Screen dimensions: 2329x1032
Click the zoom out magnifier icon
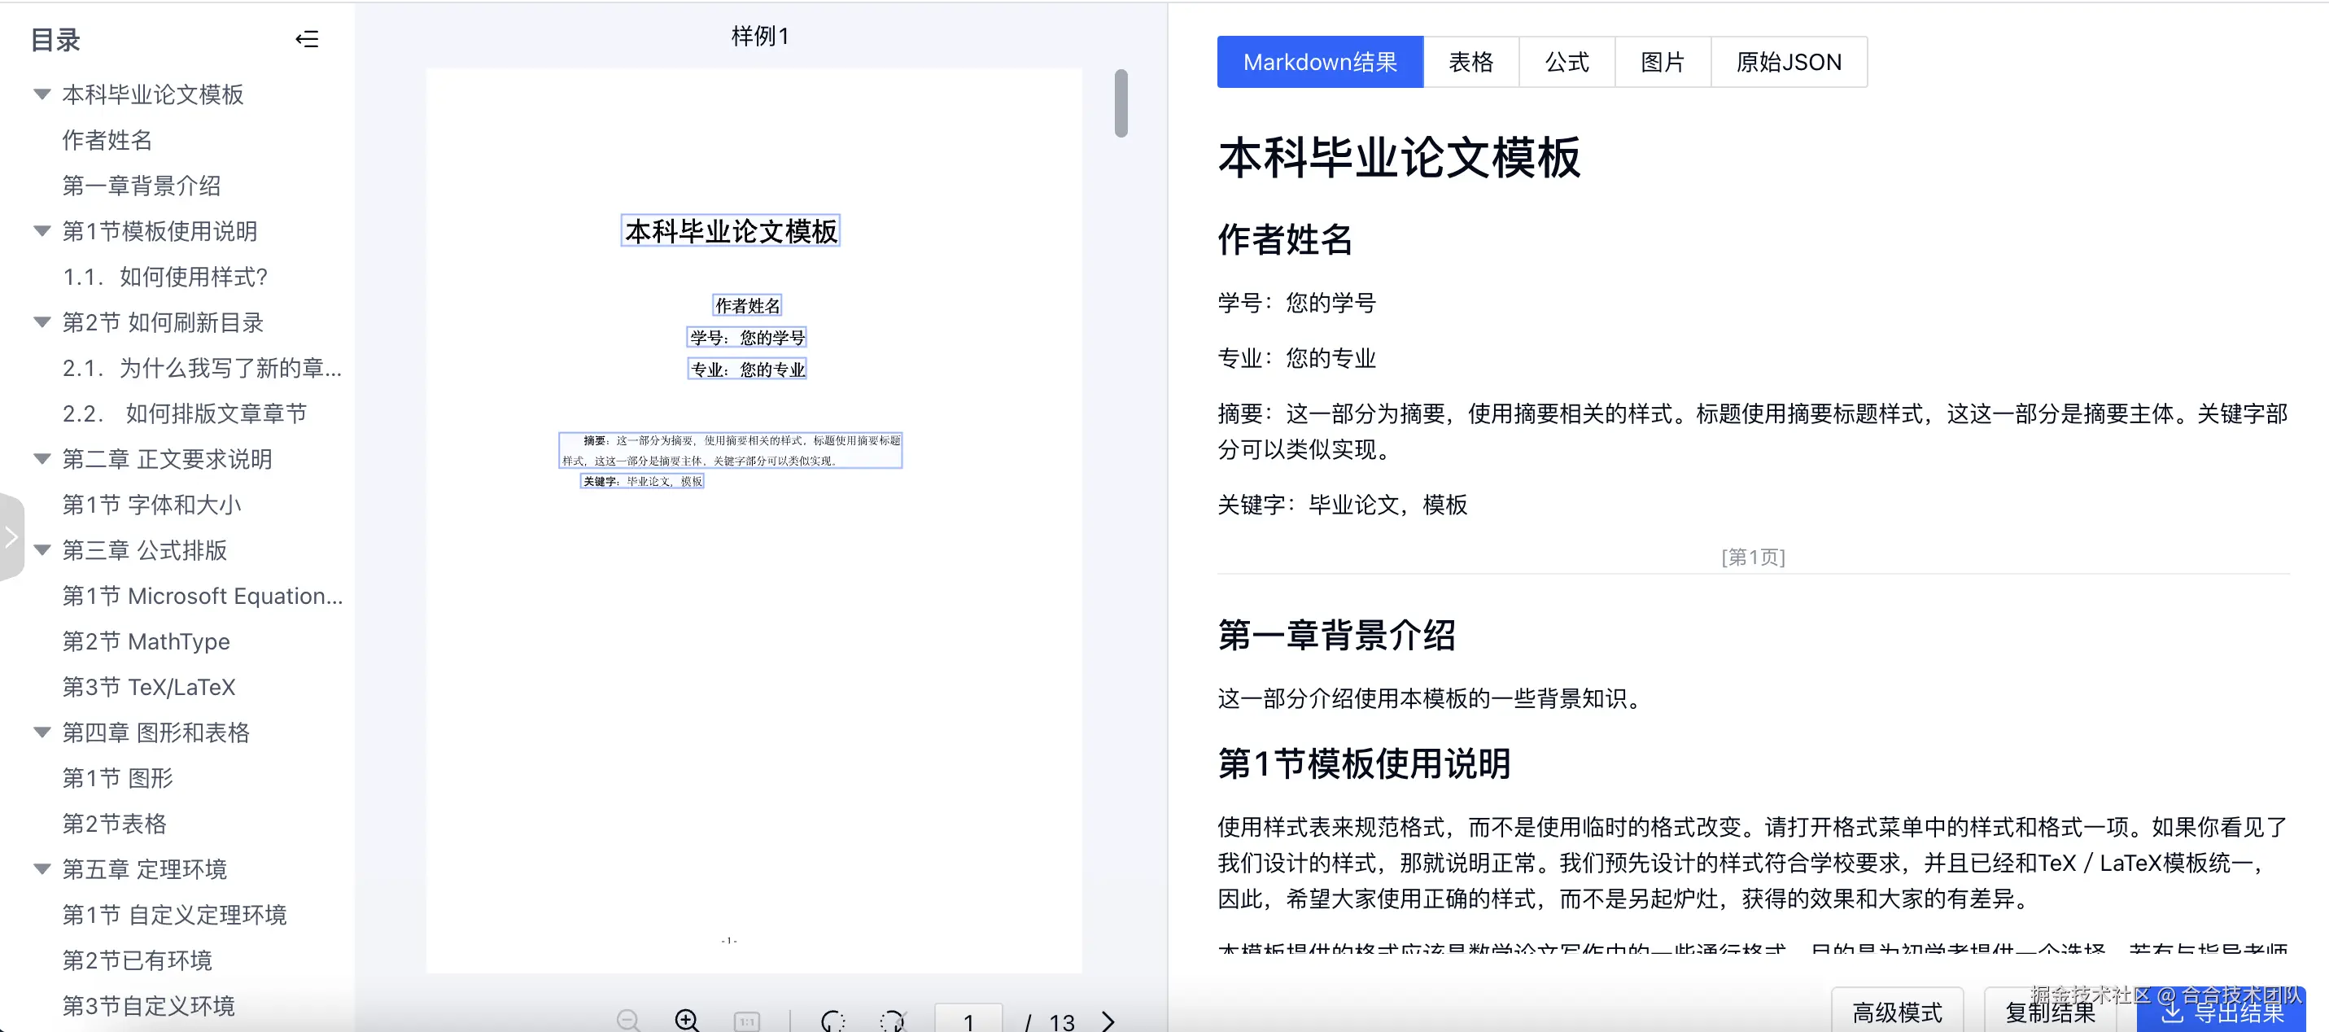628,1019
